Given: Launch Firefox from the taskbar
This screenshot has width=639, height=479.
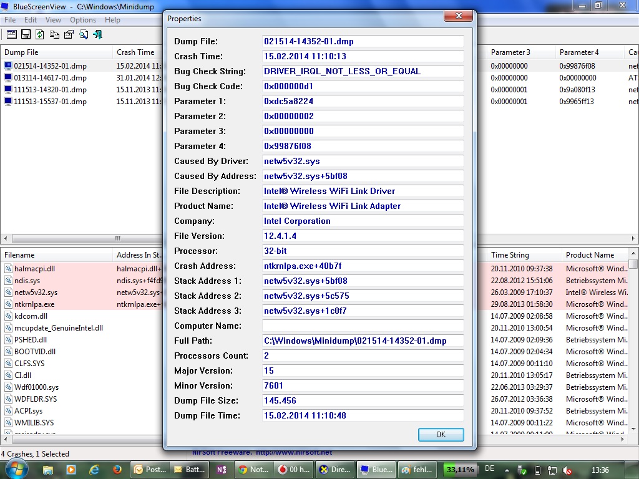Looking at the screenshot, I should point(117,470).
